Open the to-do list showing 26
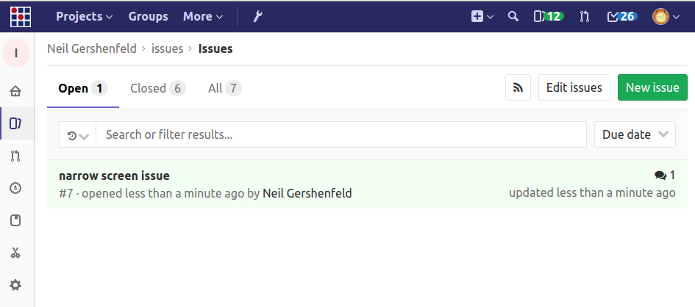695x307 pixels. [621, 16]
